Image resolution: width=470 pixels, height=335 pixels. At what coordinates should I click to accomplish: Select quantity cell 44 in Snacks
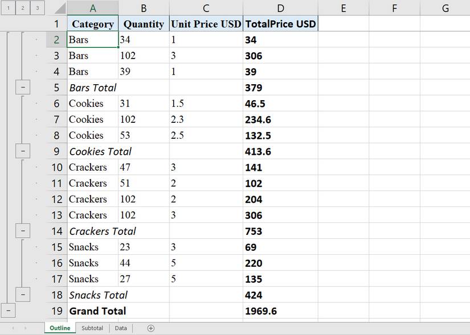coord(144,263)
